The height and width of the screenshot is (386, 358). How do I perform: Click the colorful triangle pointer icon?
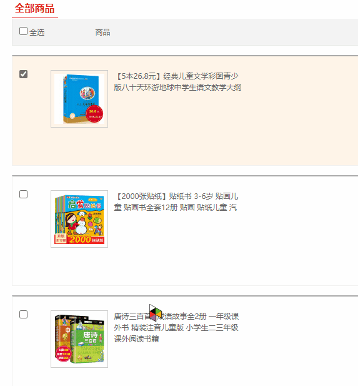tap(156, 313)
